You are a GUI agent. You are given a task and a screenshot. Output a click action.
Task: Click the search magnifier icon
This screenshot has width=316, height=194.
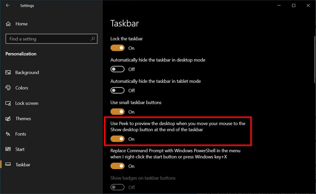(93, 39)
